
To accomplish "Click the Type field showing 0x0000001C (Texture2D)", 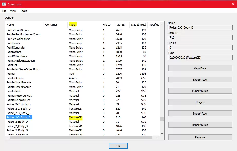I will pos(200,58).
